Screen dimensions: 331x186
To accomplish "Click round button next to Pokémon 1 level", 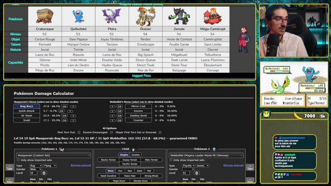I will 44,173.
